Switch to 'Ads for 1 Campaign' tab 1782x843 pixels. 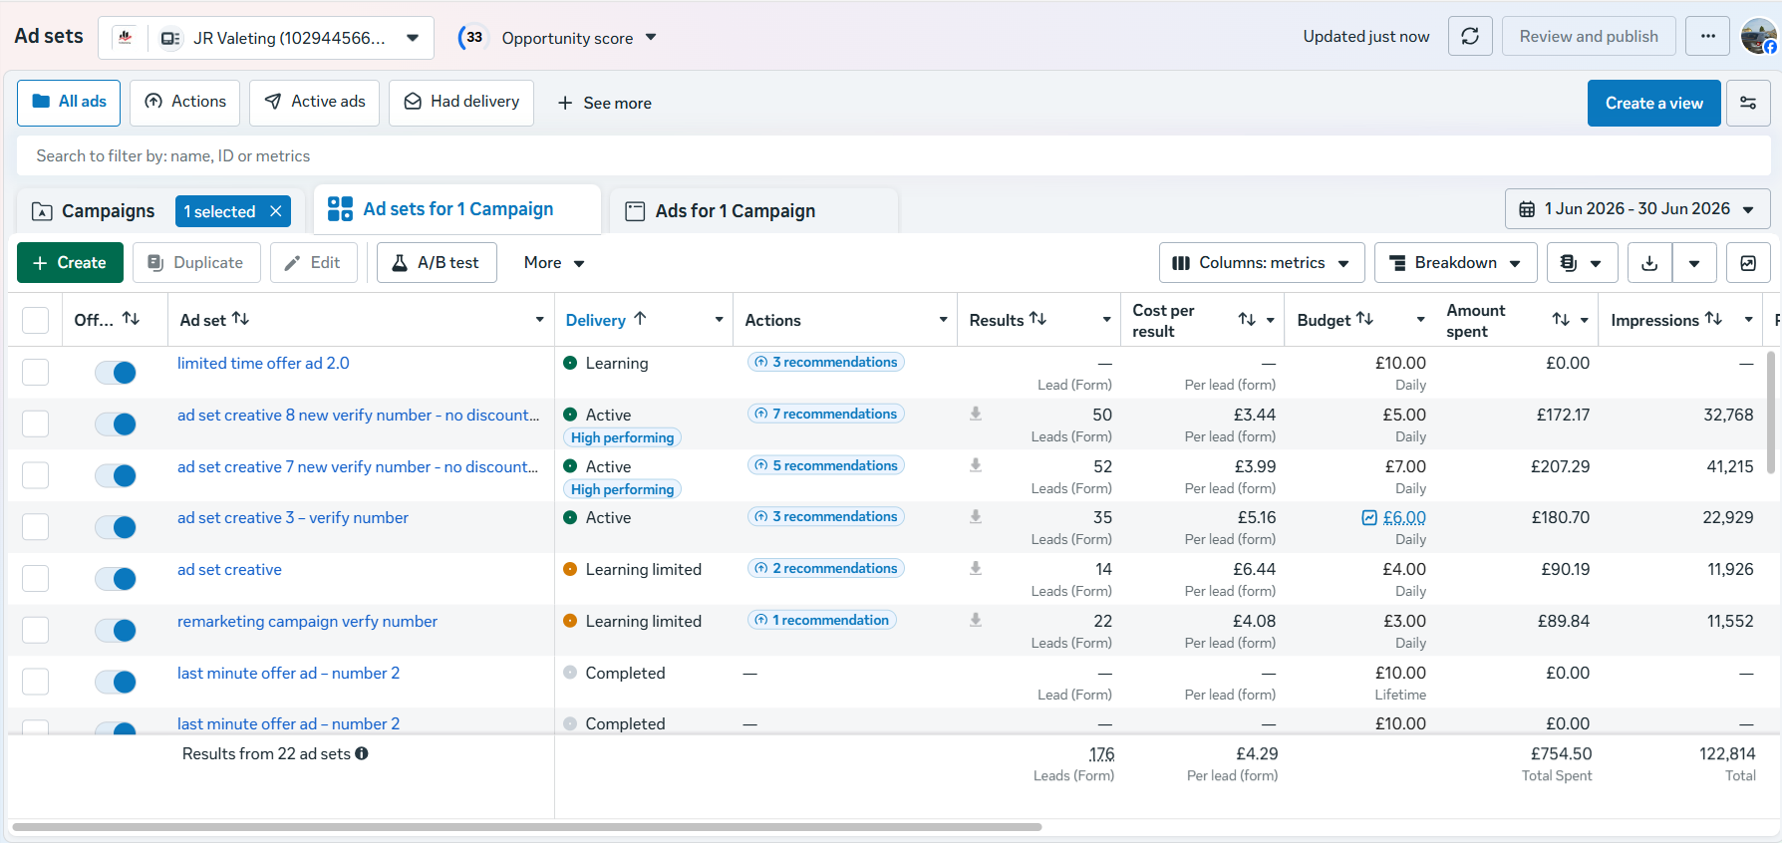tap(735, 211)
